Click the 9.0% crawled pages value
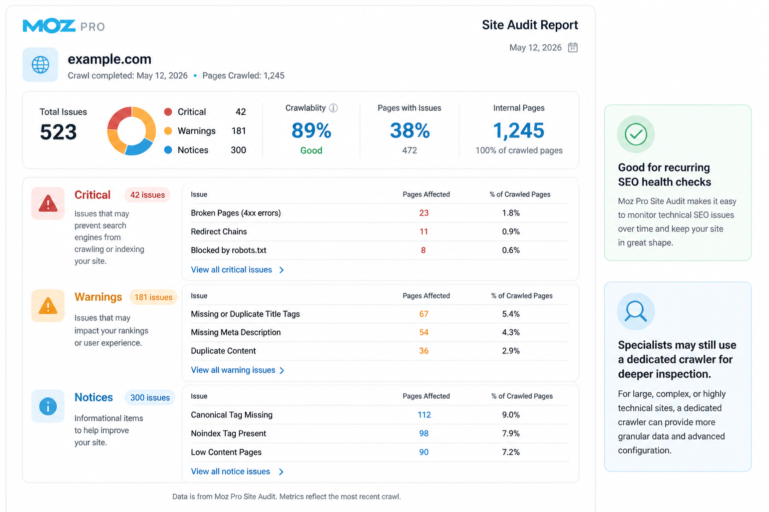The height and width of the screenshot is (512, 769). coord(511,415)
